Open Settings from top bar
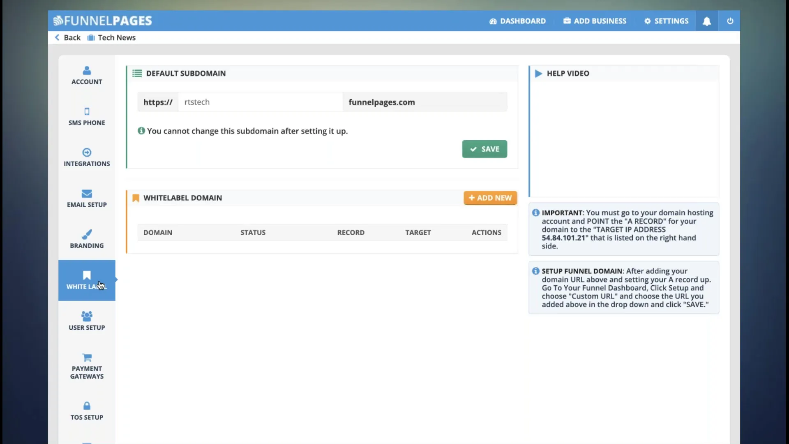Image resolution: width=789 pixels, height=444 pixels. click(x=666, y=21)
